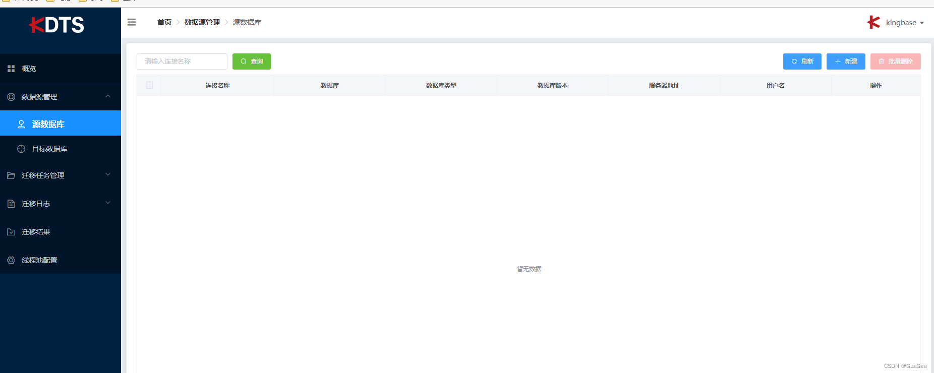Screen dimensions: 934x373
Task: Click the 源数据库 breadcrumb text
Action: [247, 22]
